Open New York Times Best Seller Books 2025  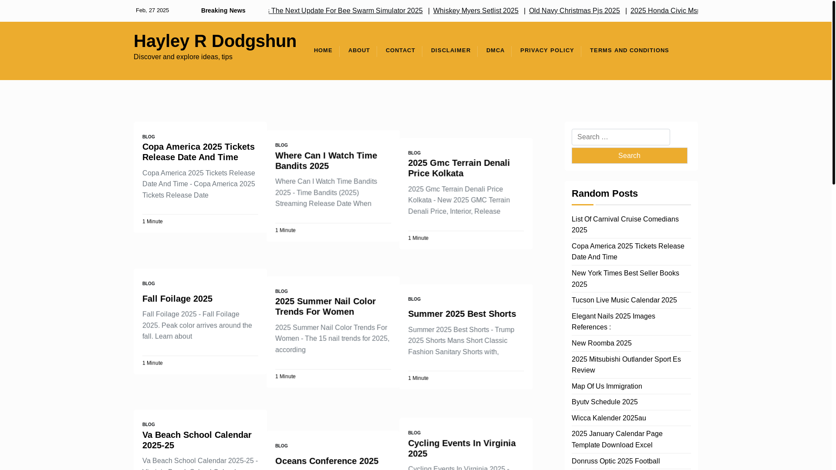625,279
